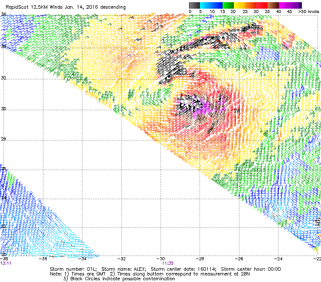Pick the orange 25-30 knots legend color

coord(251,5)
